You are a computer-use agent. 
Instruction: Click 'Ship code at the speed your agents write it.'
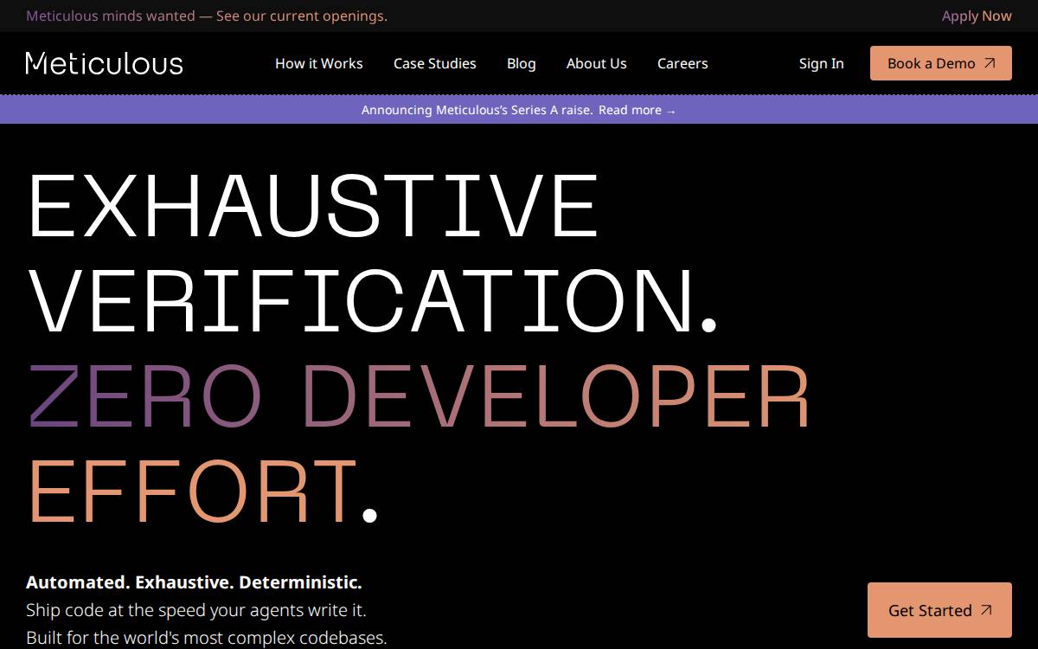click(196, 610)
